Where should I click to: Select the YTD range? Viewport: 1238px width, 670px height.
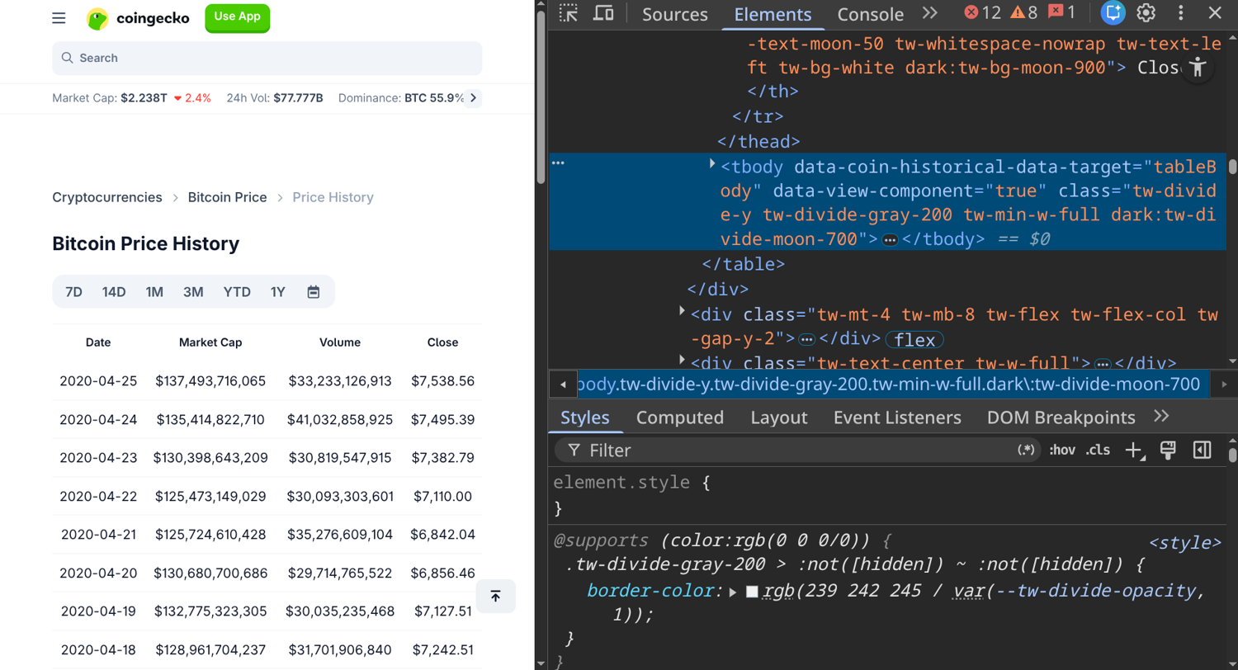tap(237, 292)
